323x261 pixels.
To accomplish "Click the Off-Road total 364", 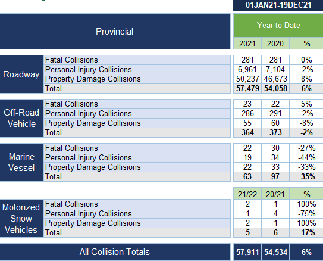I will (x=247, y=133).
